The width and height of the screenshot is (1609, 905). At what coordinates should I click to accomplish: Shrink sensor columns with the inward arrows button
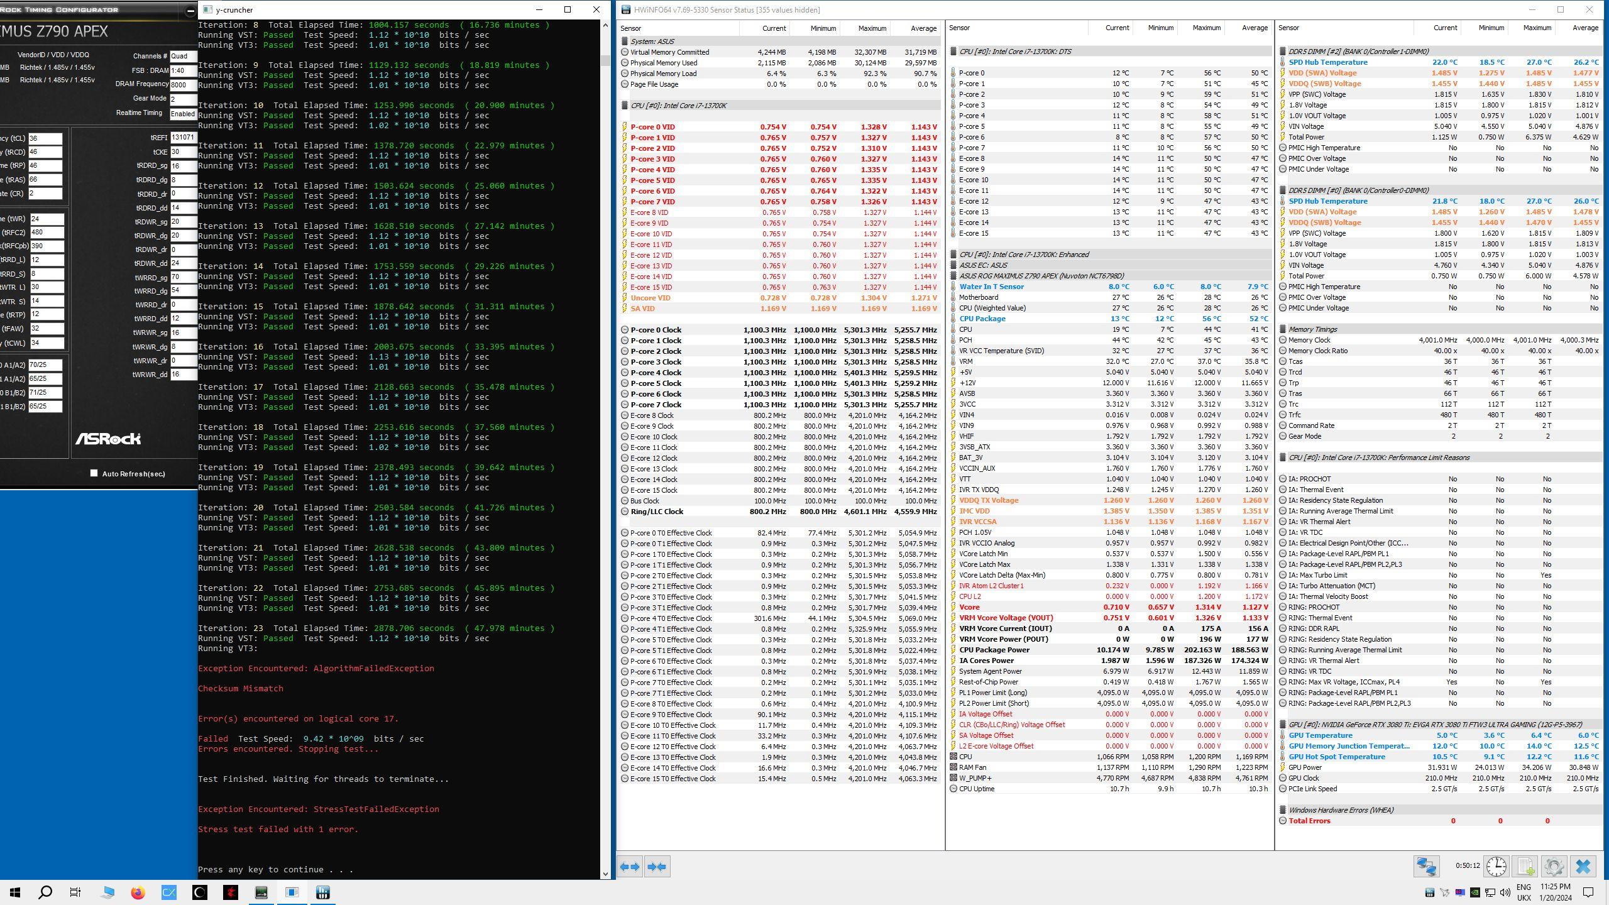click(657, 867)
